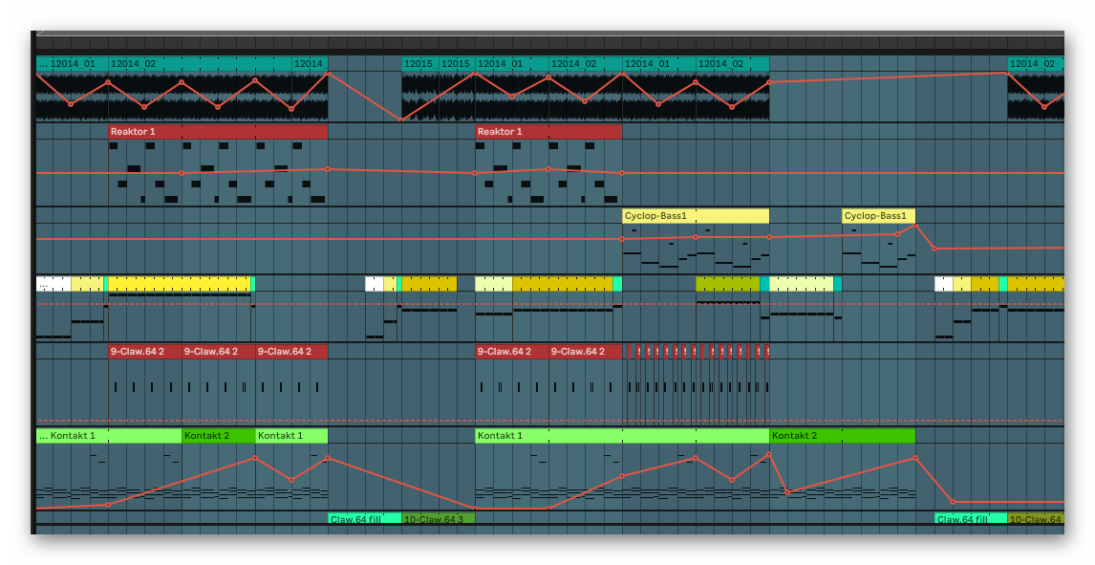Select the 12014_02 clip above the first Cyclop-Bass1 clip
Screen dimensions: 1095x565
click(x=733, y=63)
